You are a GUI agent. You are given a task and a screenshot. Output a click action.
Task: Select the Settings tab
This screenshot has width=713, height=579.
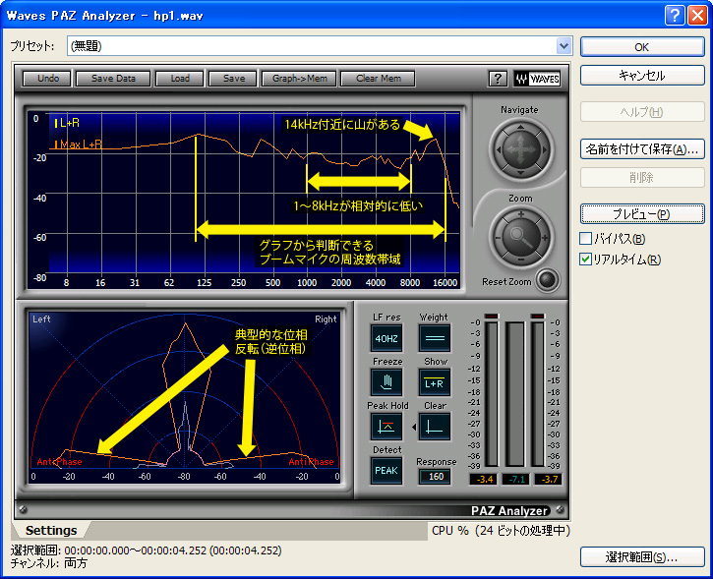pyautogui.click(x=51, y=531)
